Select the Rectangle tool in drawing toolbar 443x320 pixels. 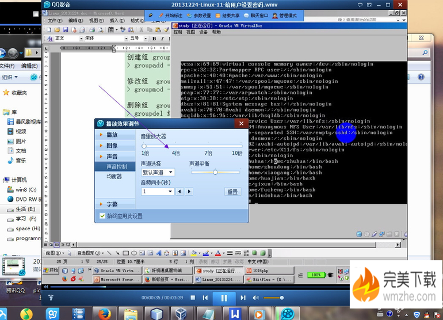[126, 253]
